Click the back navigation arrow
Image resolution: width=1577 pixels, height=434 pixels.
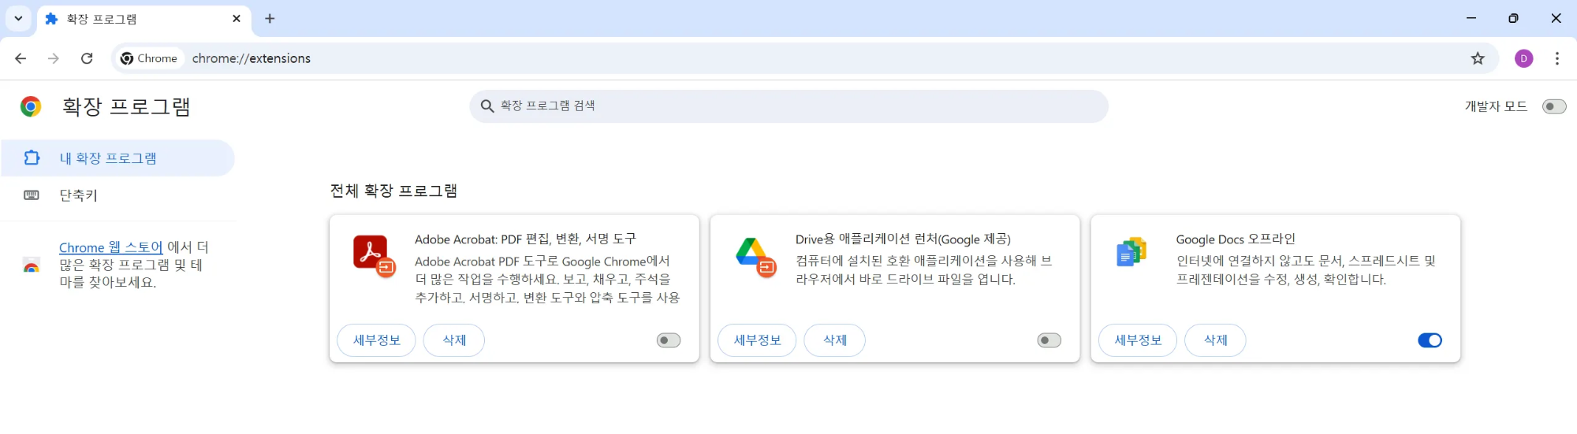coord(21,58)
